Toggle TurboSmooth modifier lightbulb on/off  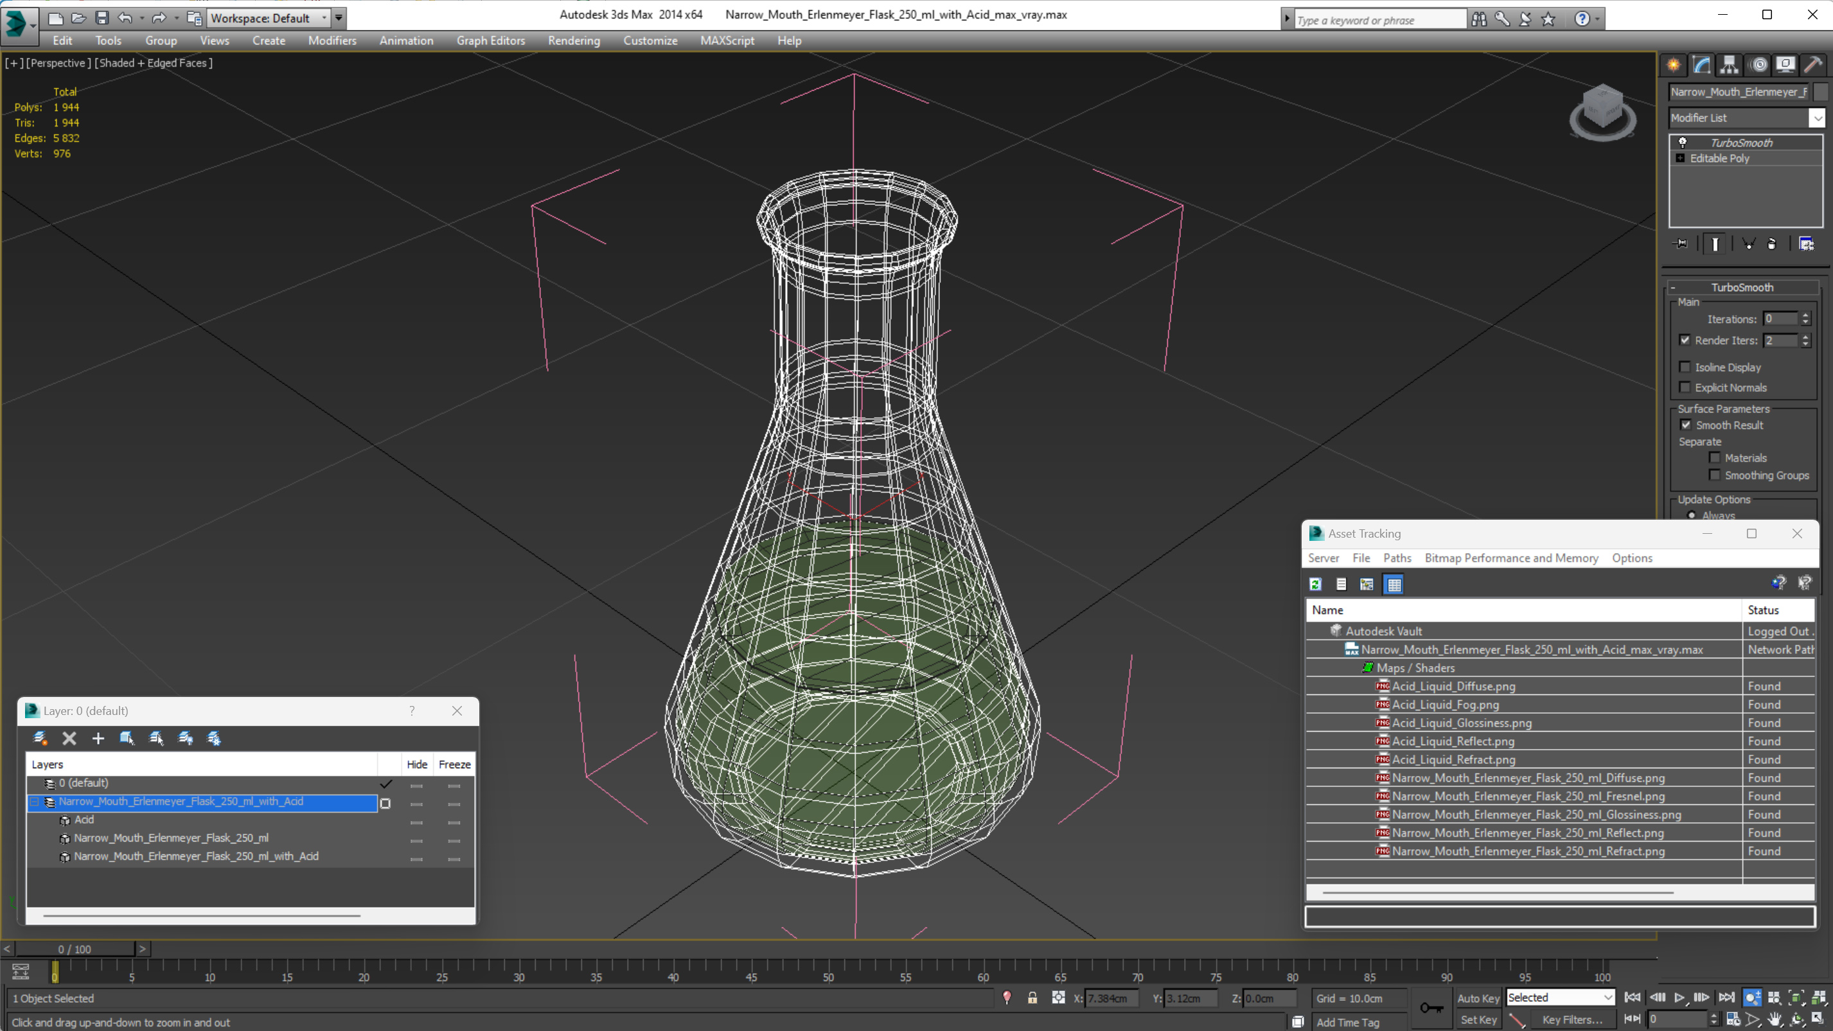tap(1683, 143)
